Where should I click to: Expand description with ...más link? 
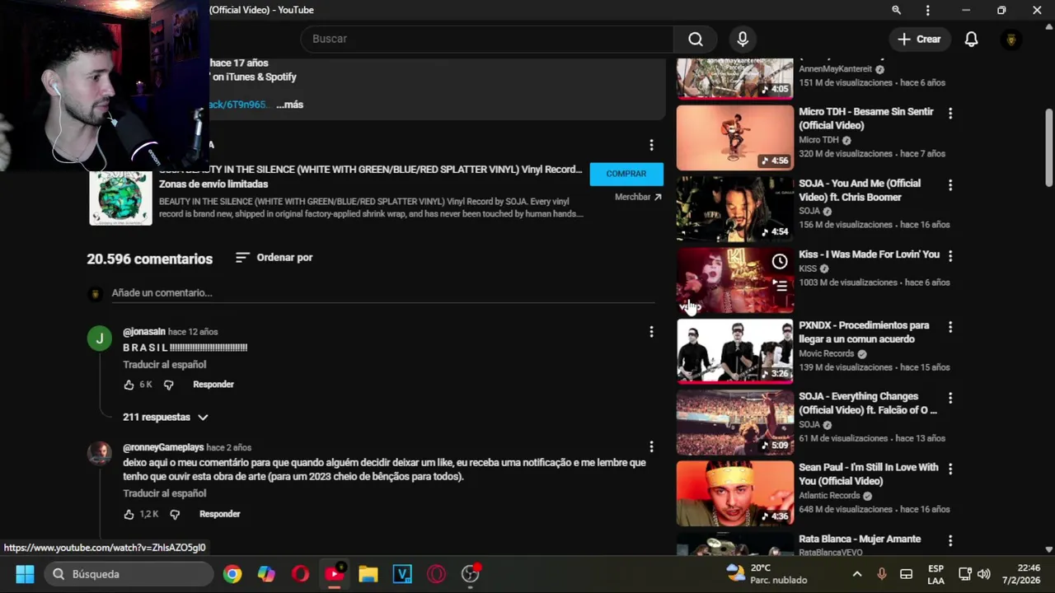(x=289, y=105)
